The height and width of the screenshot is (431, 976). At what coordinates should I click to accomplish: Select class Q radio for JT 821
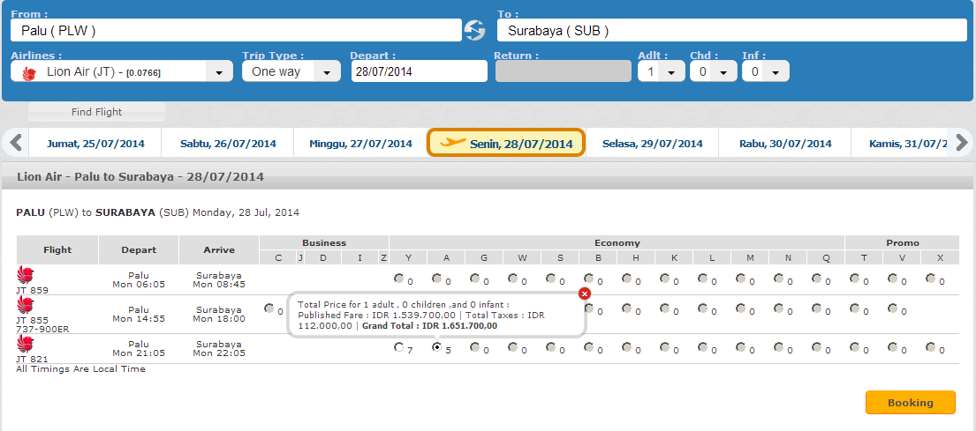[x=817, y=347]
